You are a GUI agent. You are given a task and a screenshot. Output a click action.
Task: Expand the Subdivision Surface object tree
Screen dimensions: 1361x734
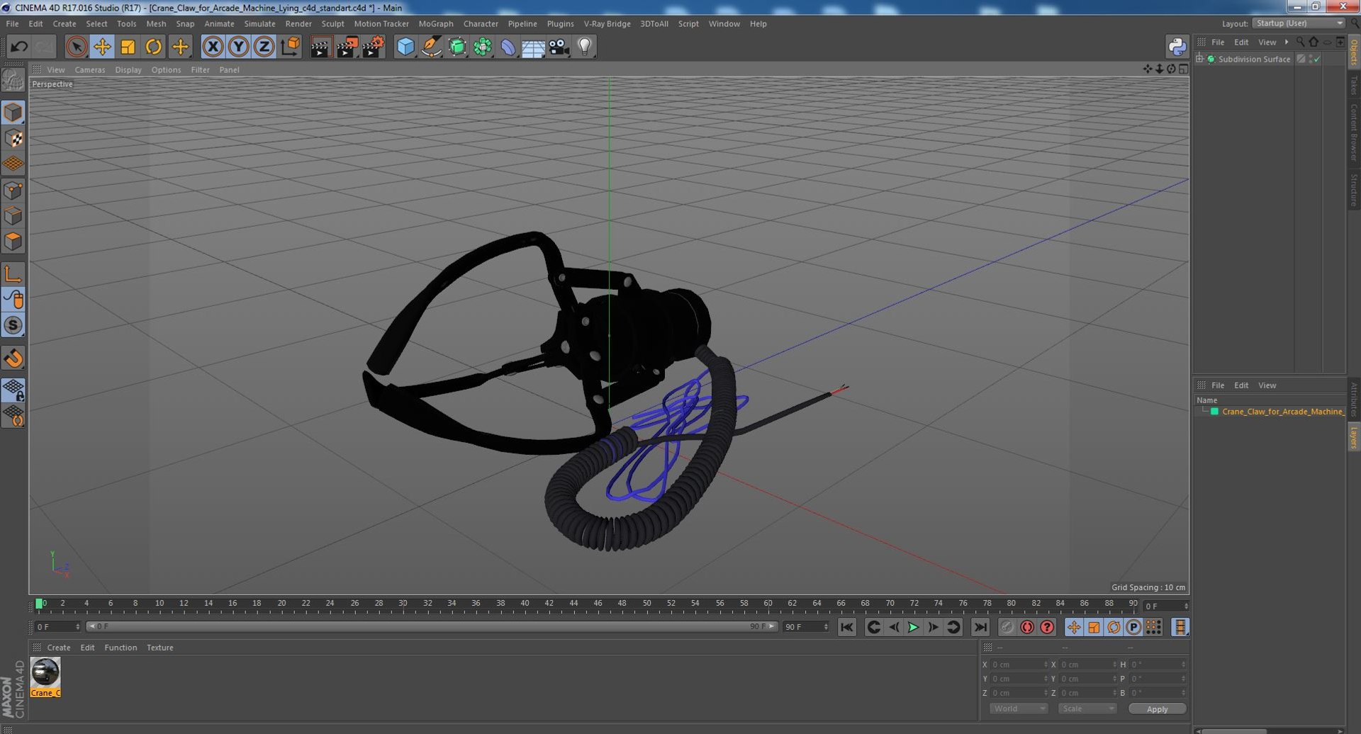pyautogui.click(x=1199, y=59)
